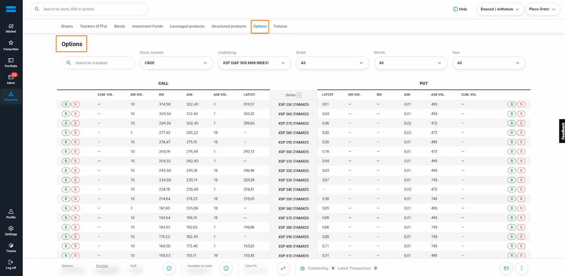Screen dimensions: 565x276
Task: Click call bid 314,58 value
Action: (x=165, y=104)
